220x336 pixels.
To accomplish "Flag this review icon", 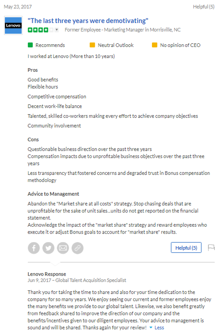I will point(211,248).
